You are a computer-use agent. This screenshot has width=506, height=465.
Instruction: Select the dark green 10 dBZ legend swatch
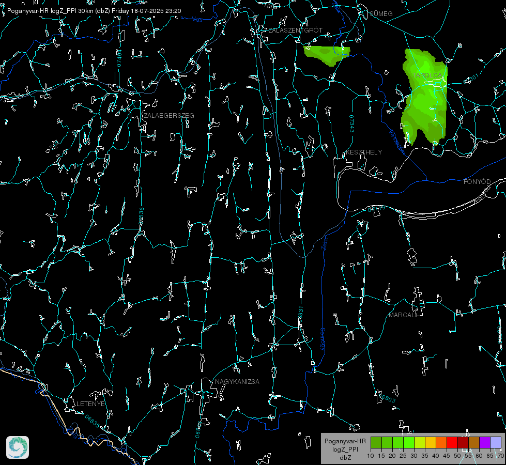click(x=376, y=442)
